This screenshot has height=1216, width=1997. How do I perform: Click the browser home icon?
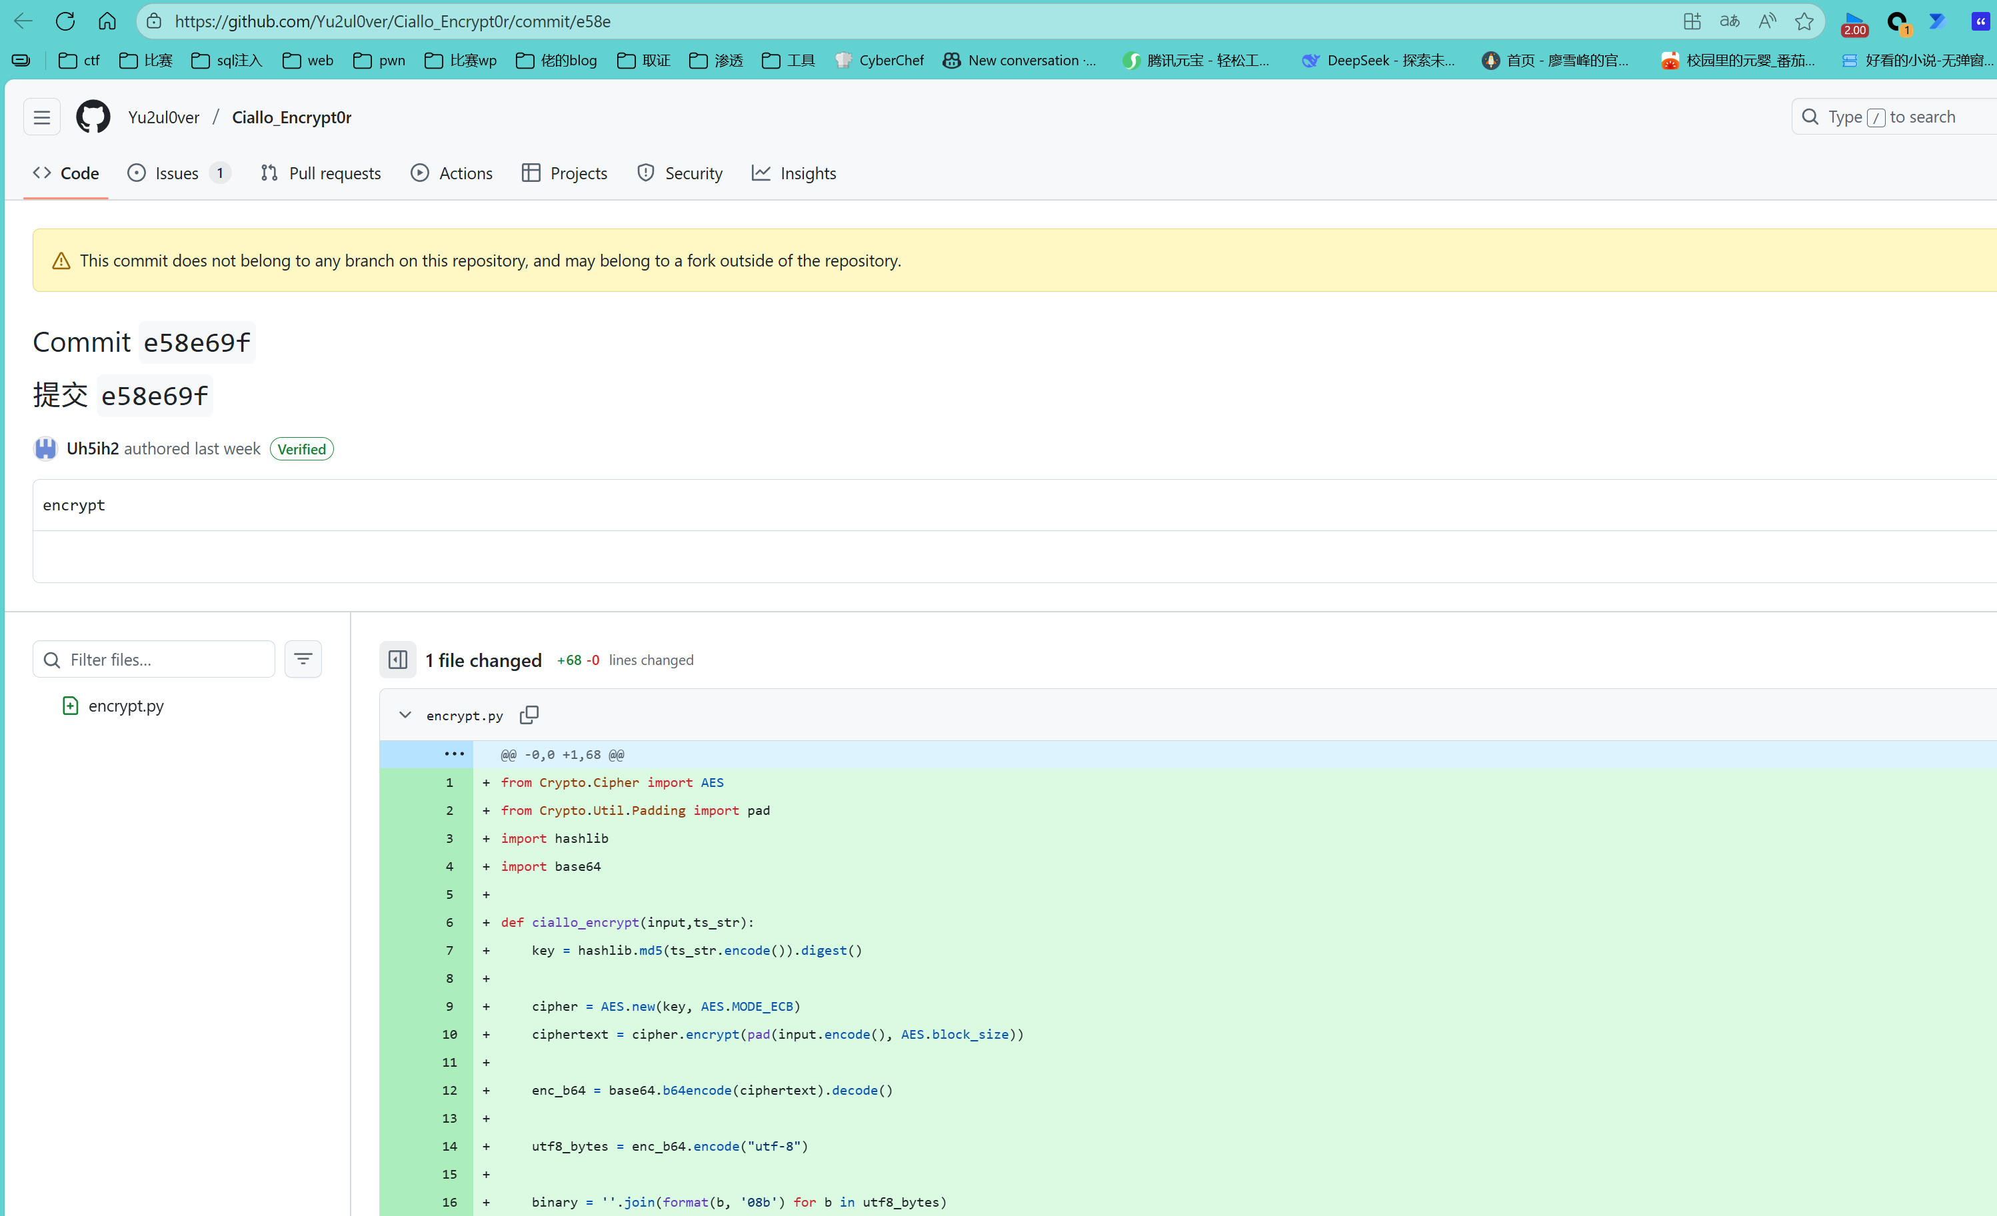pos(107,21)
